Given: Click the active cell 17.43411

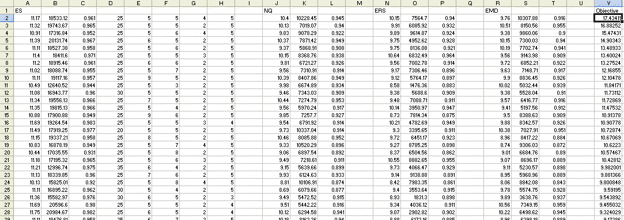Looking at the screenshot, I should [x=608, y=18].
